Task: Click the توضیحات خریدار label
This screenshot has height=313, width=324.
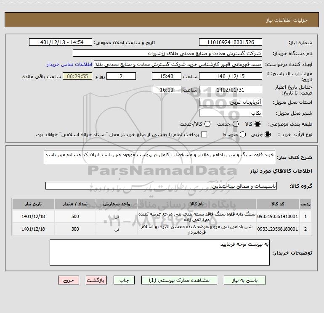Action: [292, 253]
